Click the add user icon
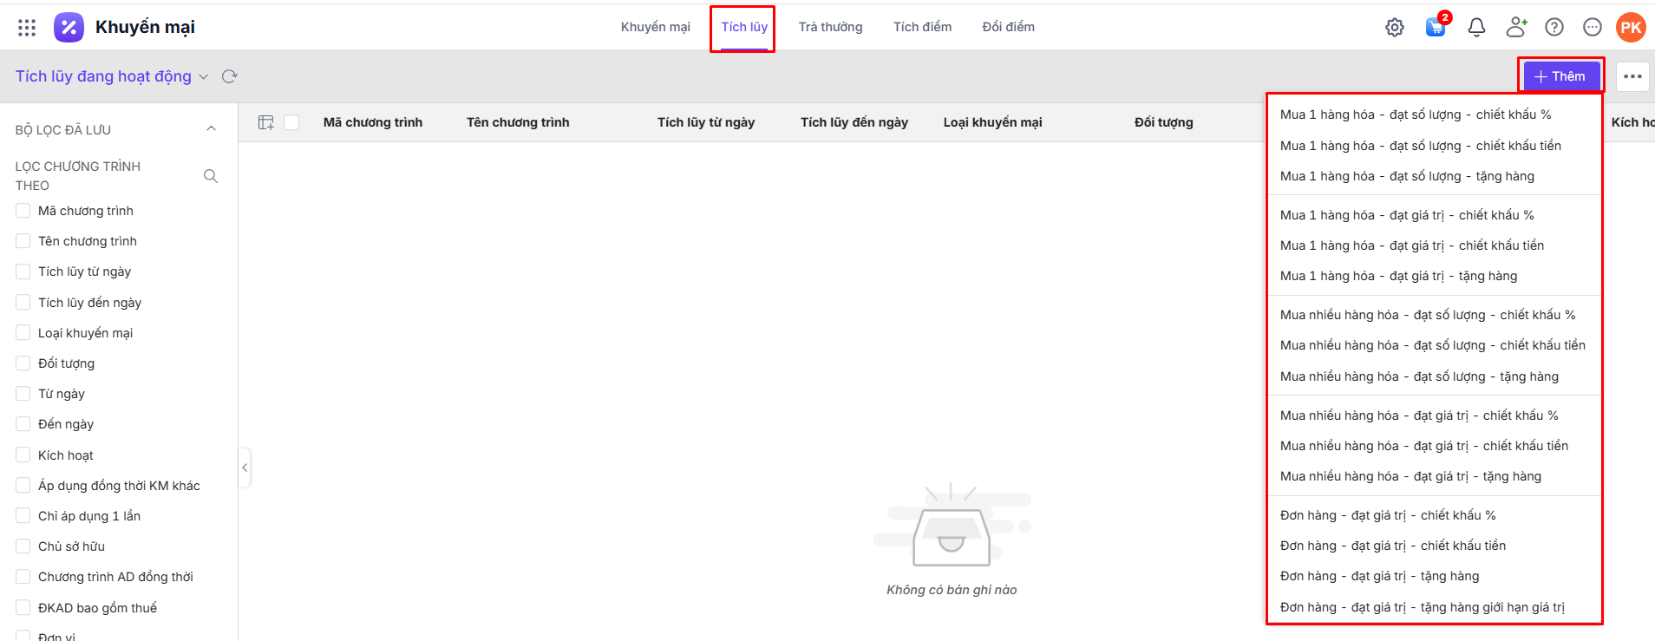This screenshot has height=641, width=1655. click(1515, 28)
